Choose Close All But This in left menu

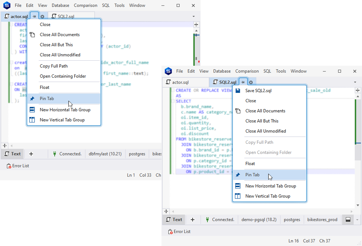click(x=64, y=45)
